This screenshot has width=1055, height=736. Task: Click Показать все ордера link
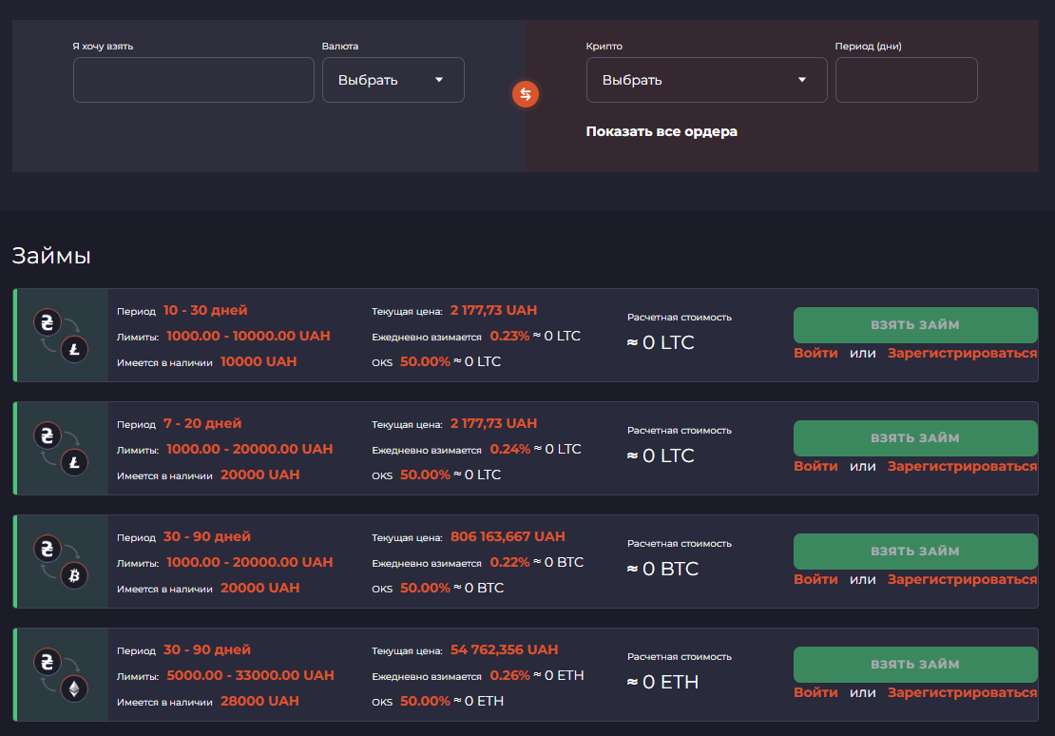tap(662, 131)
